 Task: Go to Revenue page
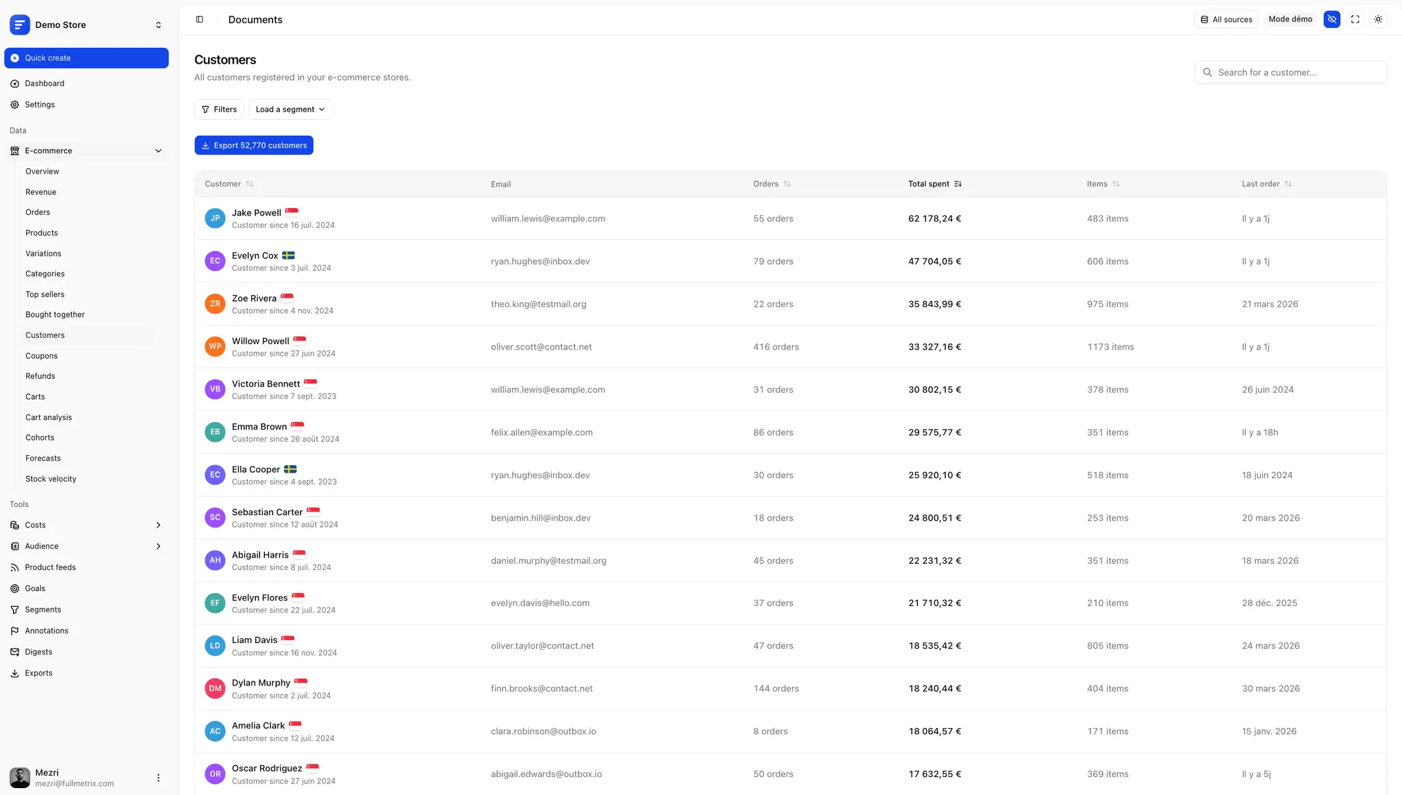click(41, 192)
